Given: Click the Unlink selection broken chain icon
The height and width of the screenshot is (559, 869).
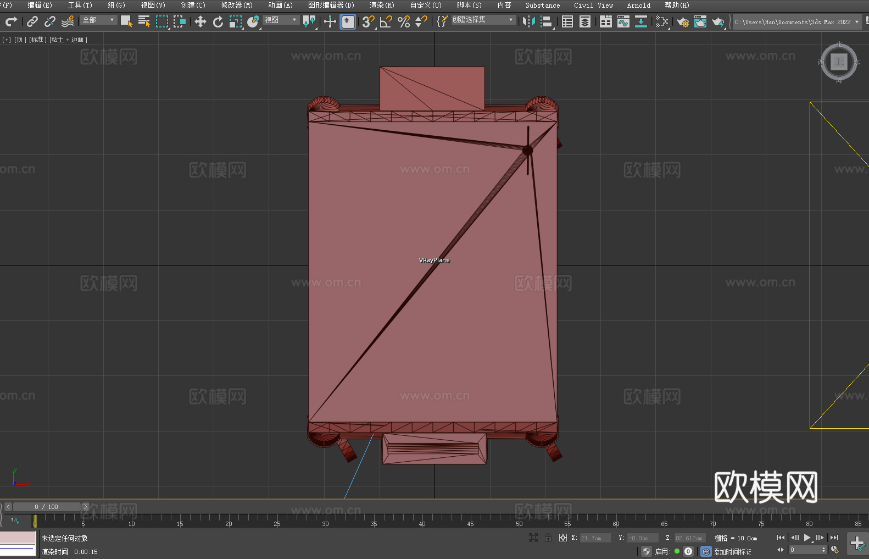Looking at the screenshot, I should click(x=50, y=21).
